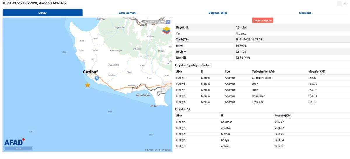Screen dimensions: 350x159
Task: Click the blue airport pin on map
Action: coord(97,79)
